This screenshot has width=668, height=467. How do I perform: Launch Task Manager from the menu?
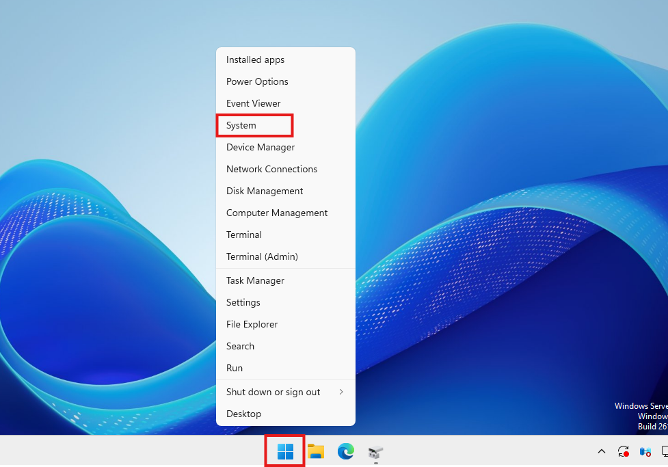click(255, 280)
